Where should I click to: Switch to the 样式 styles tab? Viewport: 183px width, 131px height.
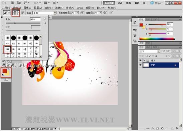[x=155, y=19]
